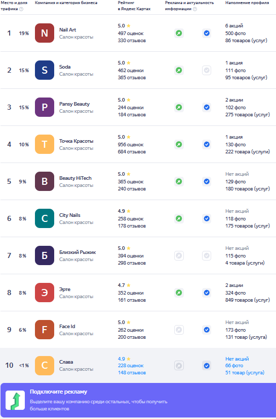276x419 pixels.
Task: Select the Beauty HiTech company name
Action: pyautogui.click(x=75, y=178)
